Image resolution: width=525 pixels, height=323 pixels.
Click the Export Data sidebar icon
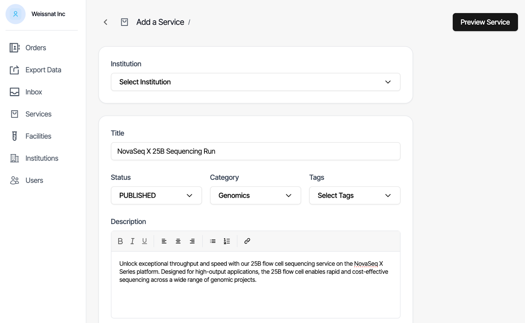coord(14,70)
